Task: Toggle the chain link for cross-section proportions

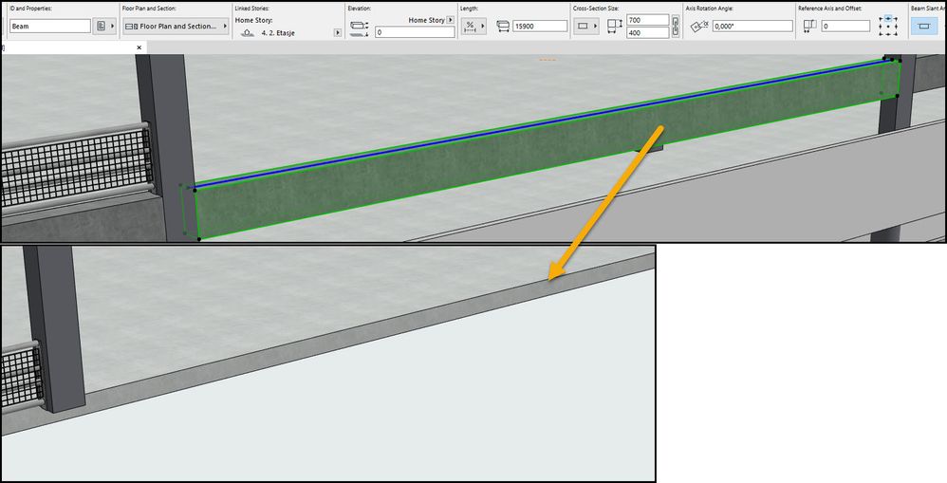Action: tap(676, 26)
